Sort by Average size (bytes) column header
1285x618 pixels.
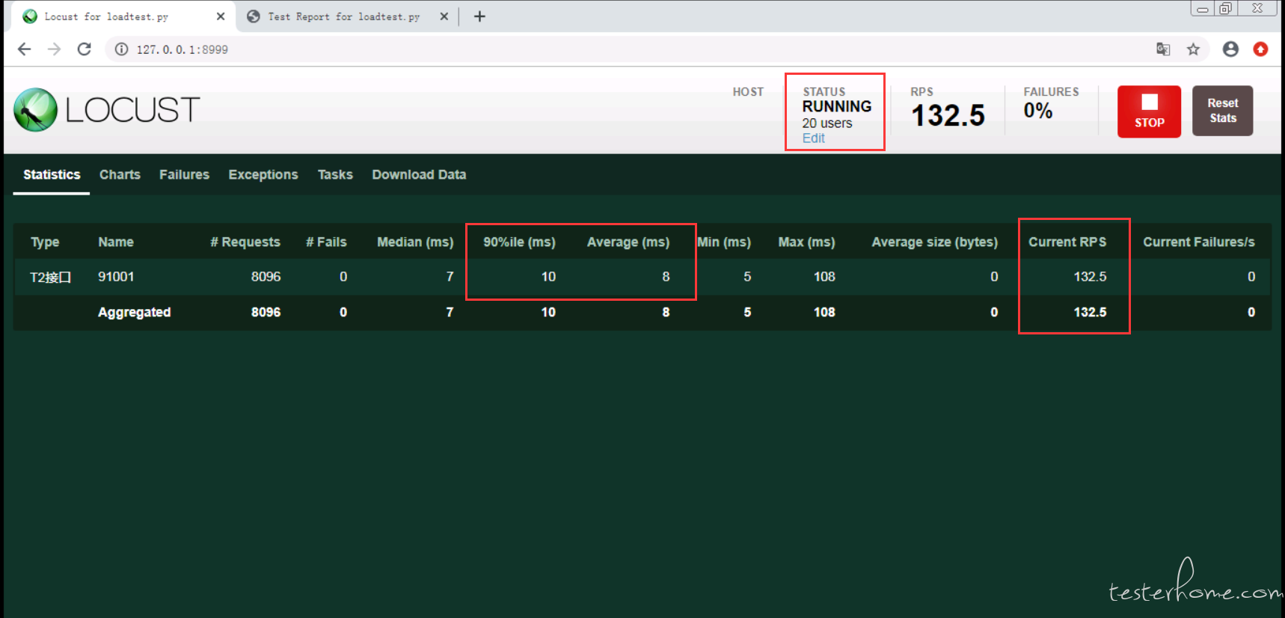click(934, 242)
